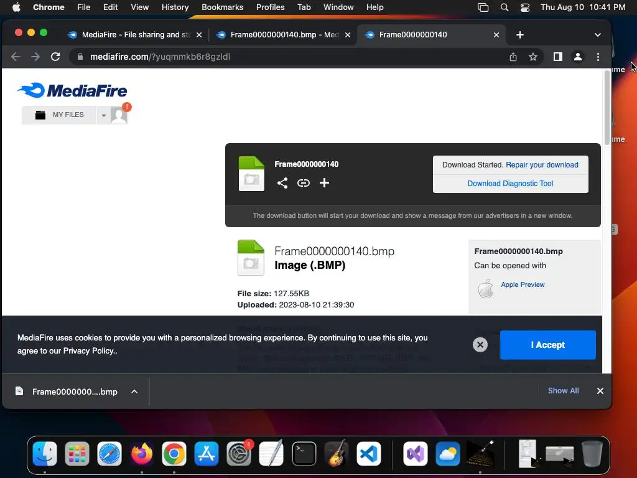Open Finder from the Dock
The width and height of the screenshot is (637, 478).
(45, 454)
